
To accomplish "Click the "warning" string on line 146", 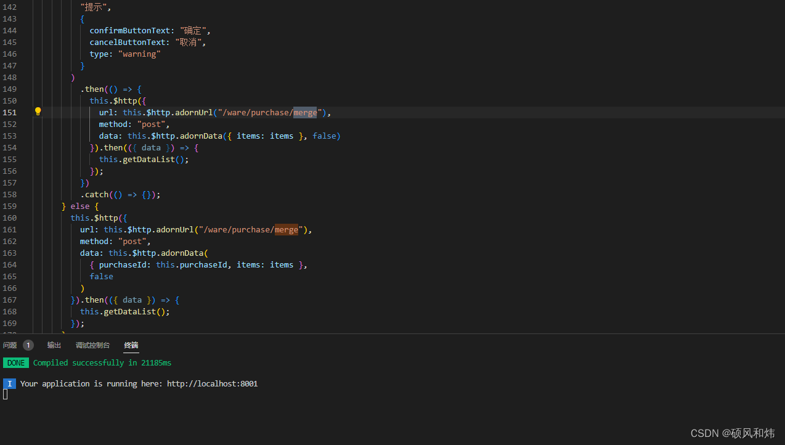I will (139, 54).
